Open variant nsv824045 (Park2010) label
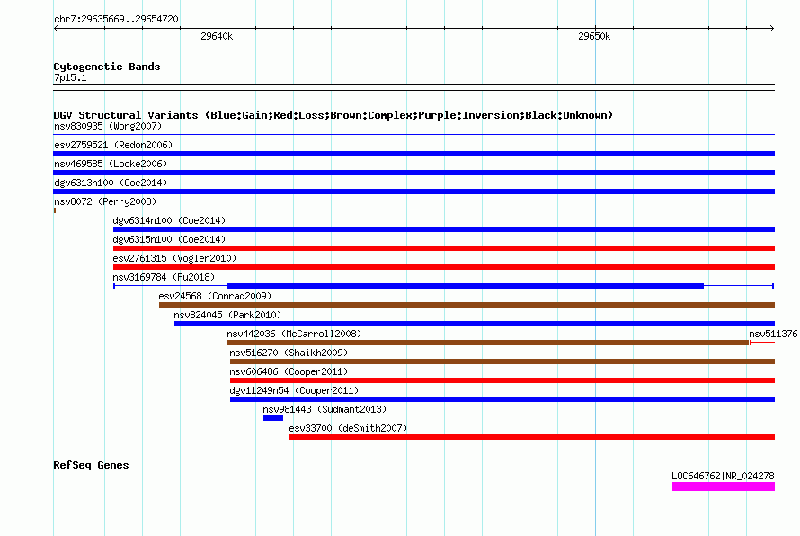The image size is (800, 536). click(x=227, y=315)
